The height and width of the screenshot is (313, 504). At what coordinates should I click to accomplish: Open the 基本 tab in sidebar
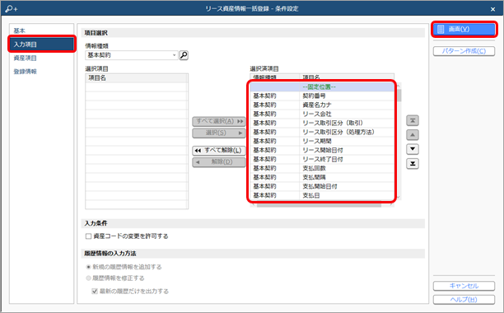pyautogui.click(x=42, y=30)
